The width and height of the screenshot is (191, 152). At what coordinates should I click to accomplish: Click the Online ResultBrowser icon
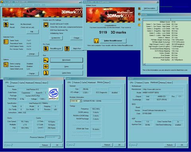96,41
